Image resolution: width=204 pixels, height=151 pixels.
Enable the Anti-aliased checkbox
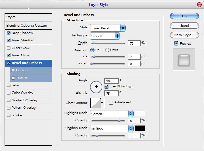(x=111, y=102)
